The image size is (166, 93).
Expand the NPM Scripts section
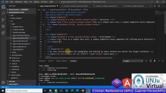pos(21,84)
